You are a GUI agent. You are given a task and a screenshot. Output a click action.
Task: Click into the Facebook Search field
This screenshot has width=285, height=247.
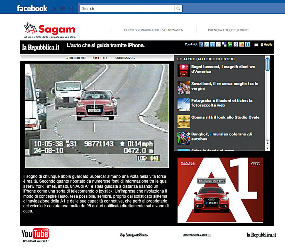pos(127,9)
